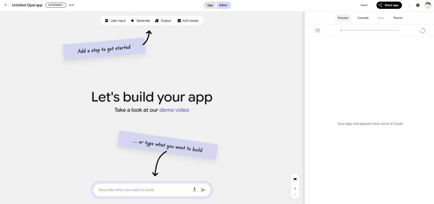Click the send arrow icon
Screen dimensions: 434x204
pyautogui.click(x=203, y=190)
